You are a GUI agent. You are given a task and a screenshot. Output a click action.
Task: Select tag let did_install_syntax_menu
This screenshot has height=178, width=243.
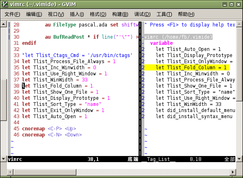click(194, 116)
